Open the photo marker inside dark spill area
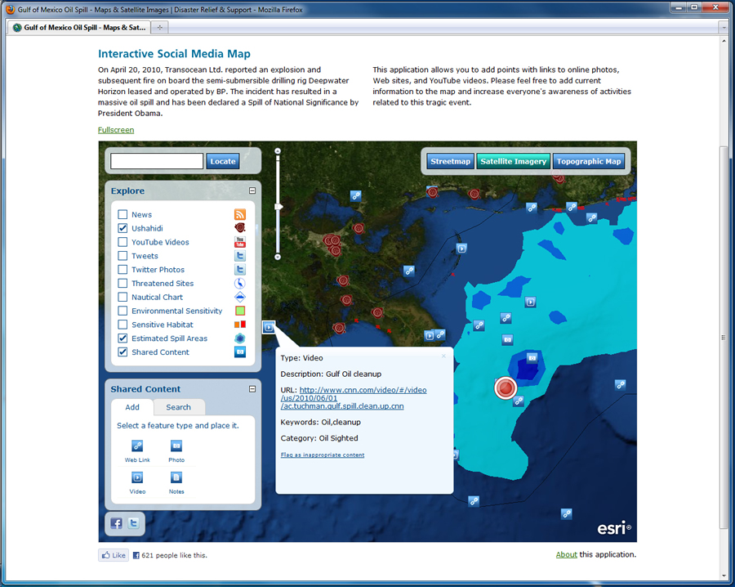 tap(532, 358)
